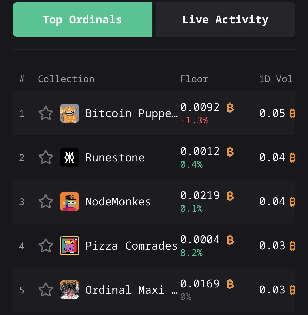
Task: Click the Ordinal Maxi collection thumbnail
Action: pos(69,290)
